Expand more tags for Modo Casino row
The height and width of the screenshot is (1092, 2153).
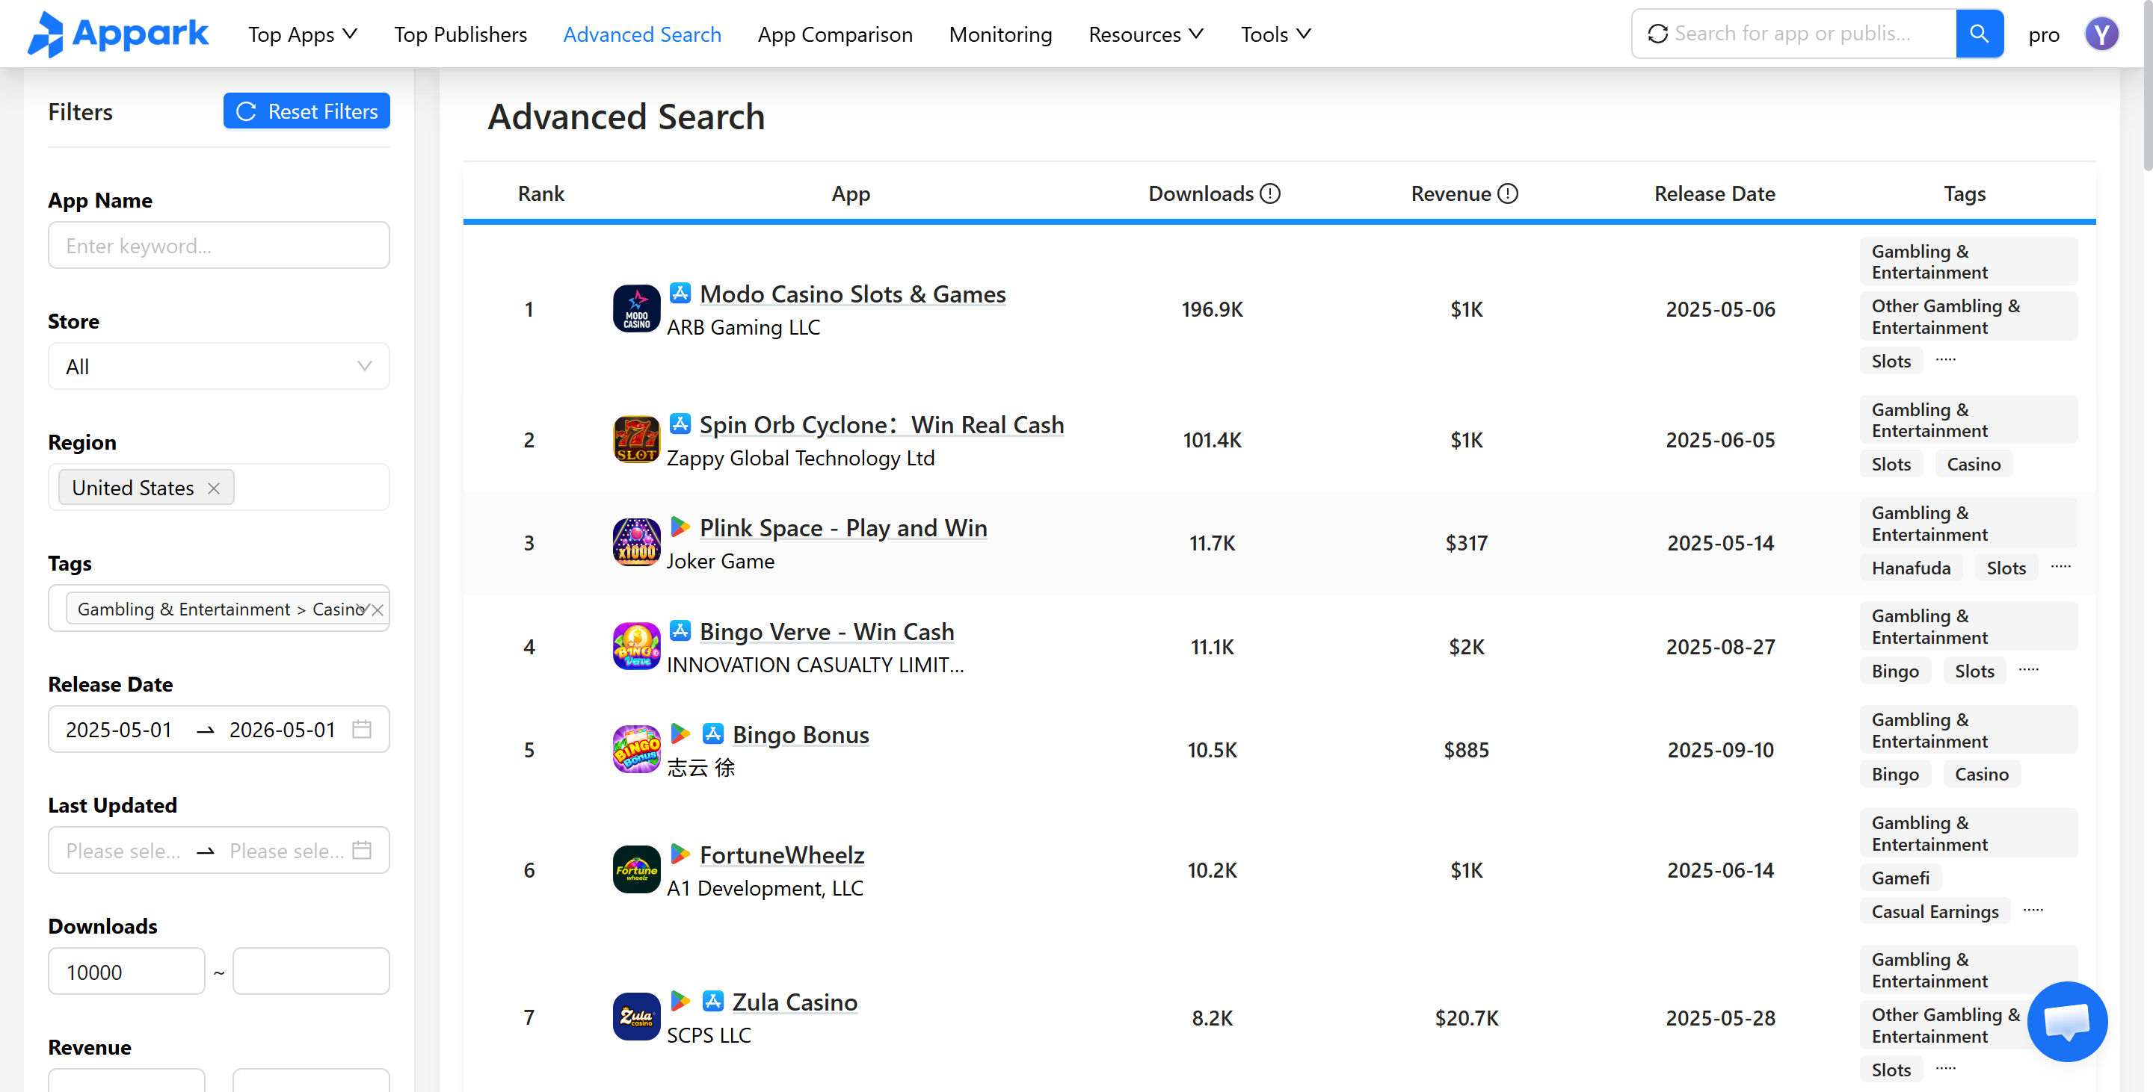click(1946, 359)
